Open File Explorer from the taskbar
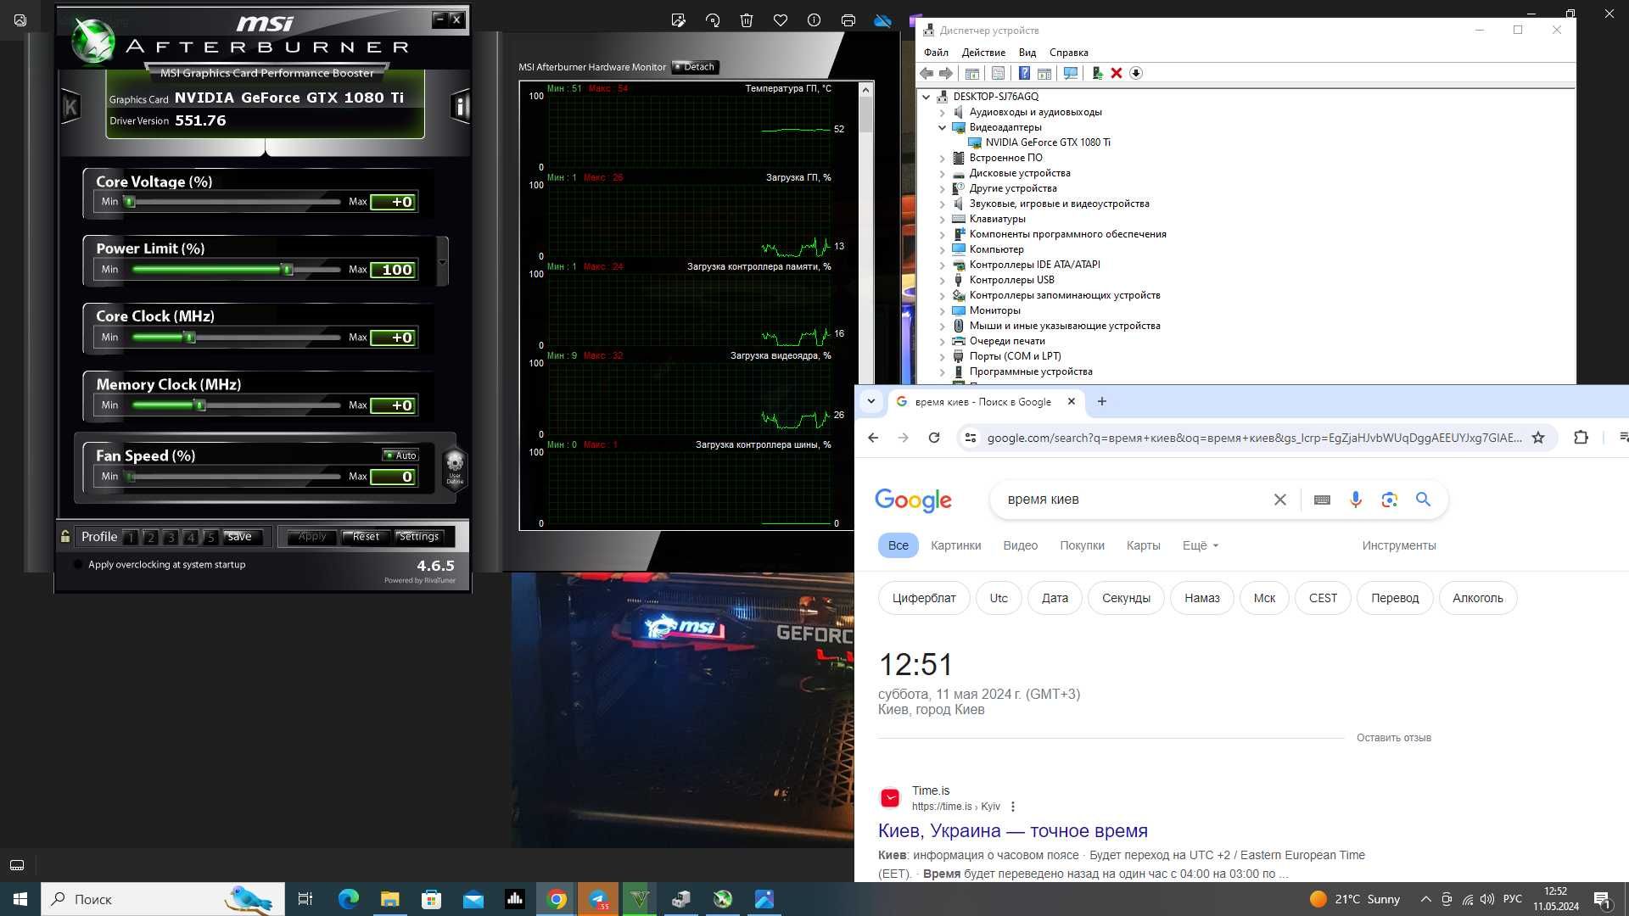This screenshot has height=916, width=1629. coord(390,899)
